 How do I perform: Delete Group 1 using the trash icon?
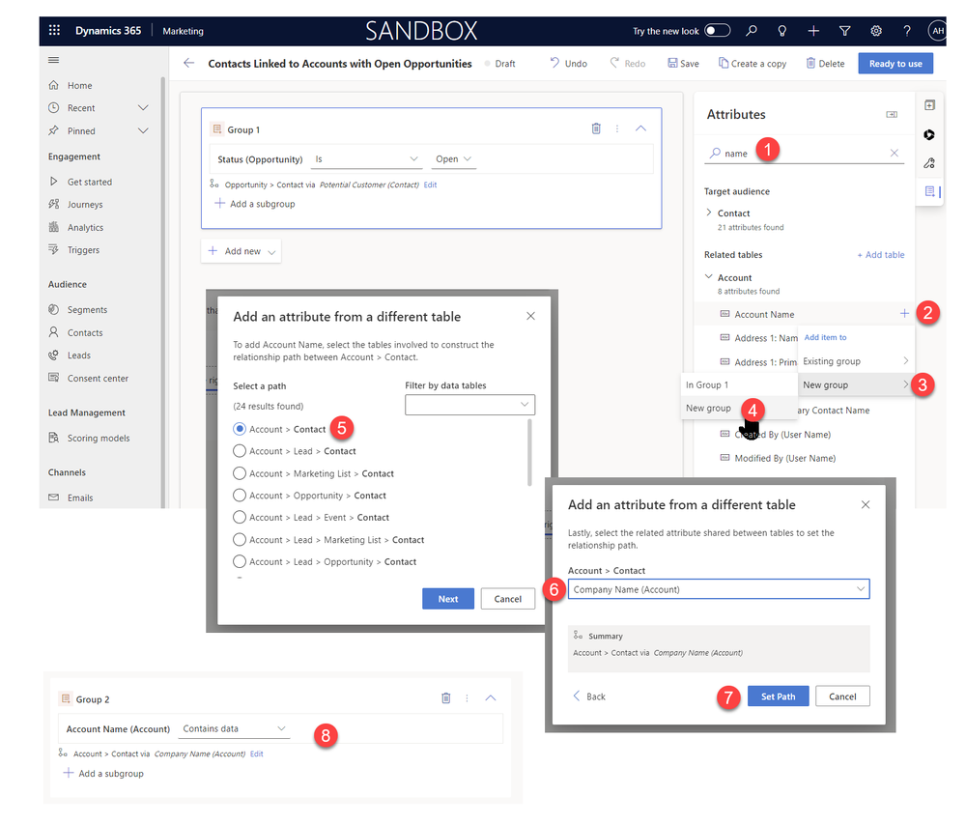coord(596,128)
